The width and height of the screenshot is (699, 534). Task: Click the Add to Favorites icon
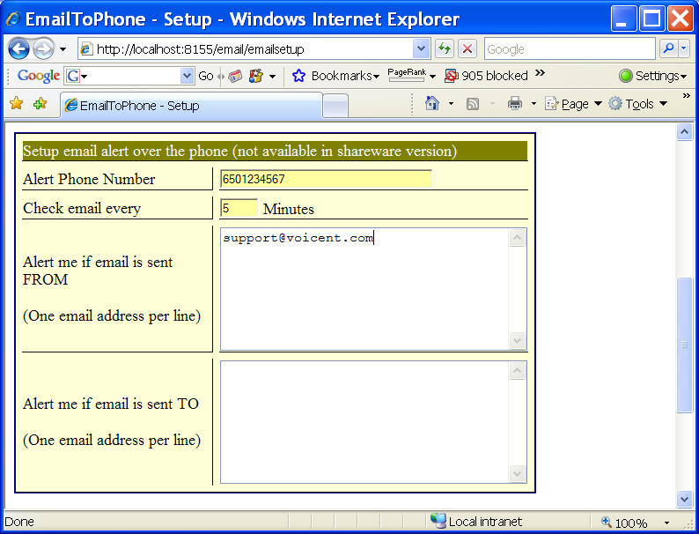[x=40, y=104]
